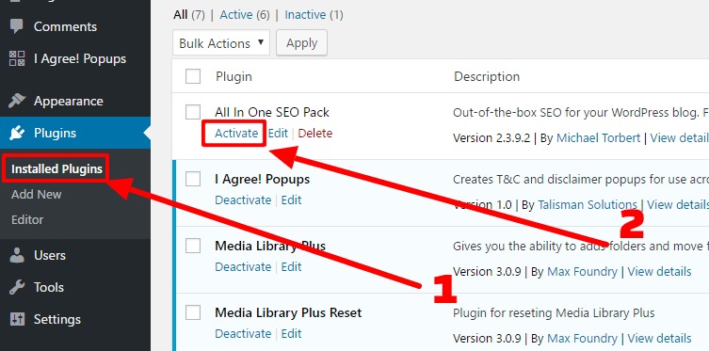Check the Media Library Plus Reset checkbox

point(193,312)
